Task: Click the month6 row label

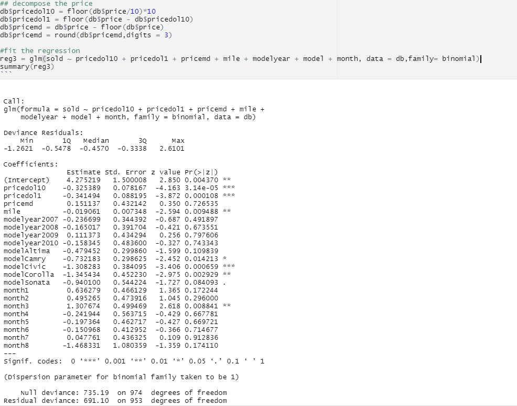Action: click(x=16, y=330)
